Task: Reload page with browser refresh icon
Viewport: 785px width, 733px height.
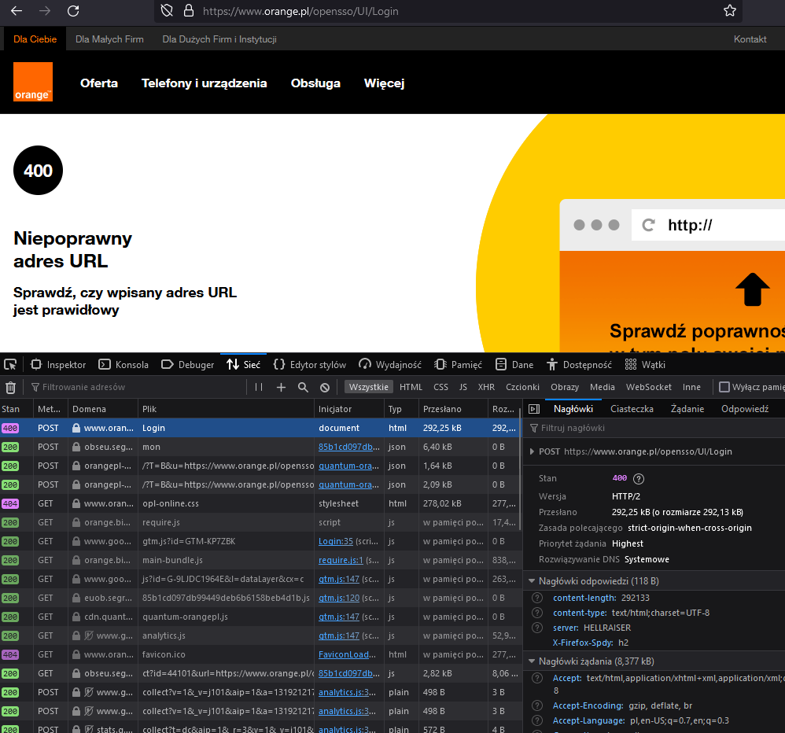Action: pos(73,11)
